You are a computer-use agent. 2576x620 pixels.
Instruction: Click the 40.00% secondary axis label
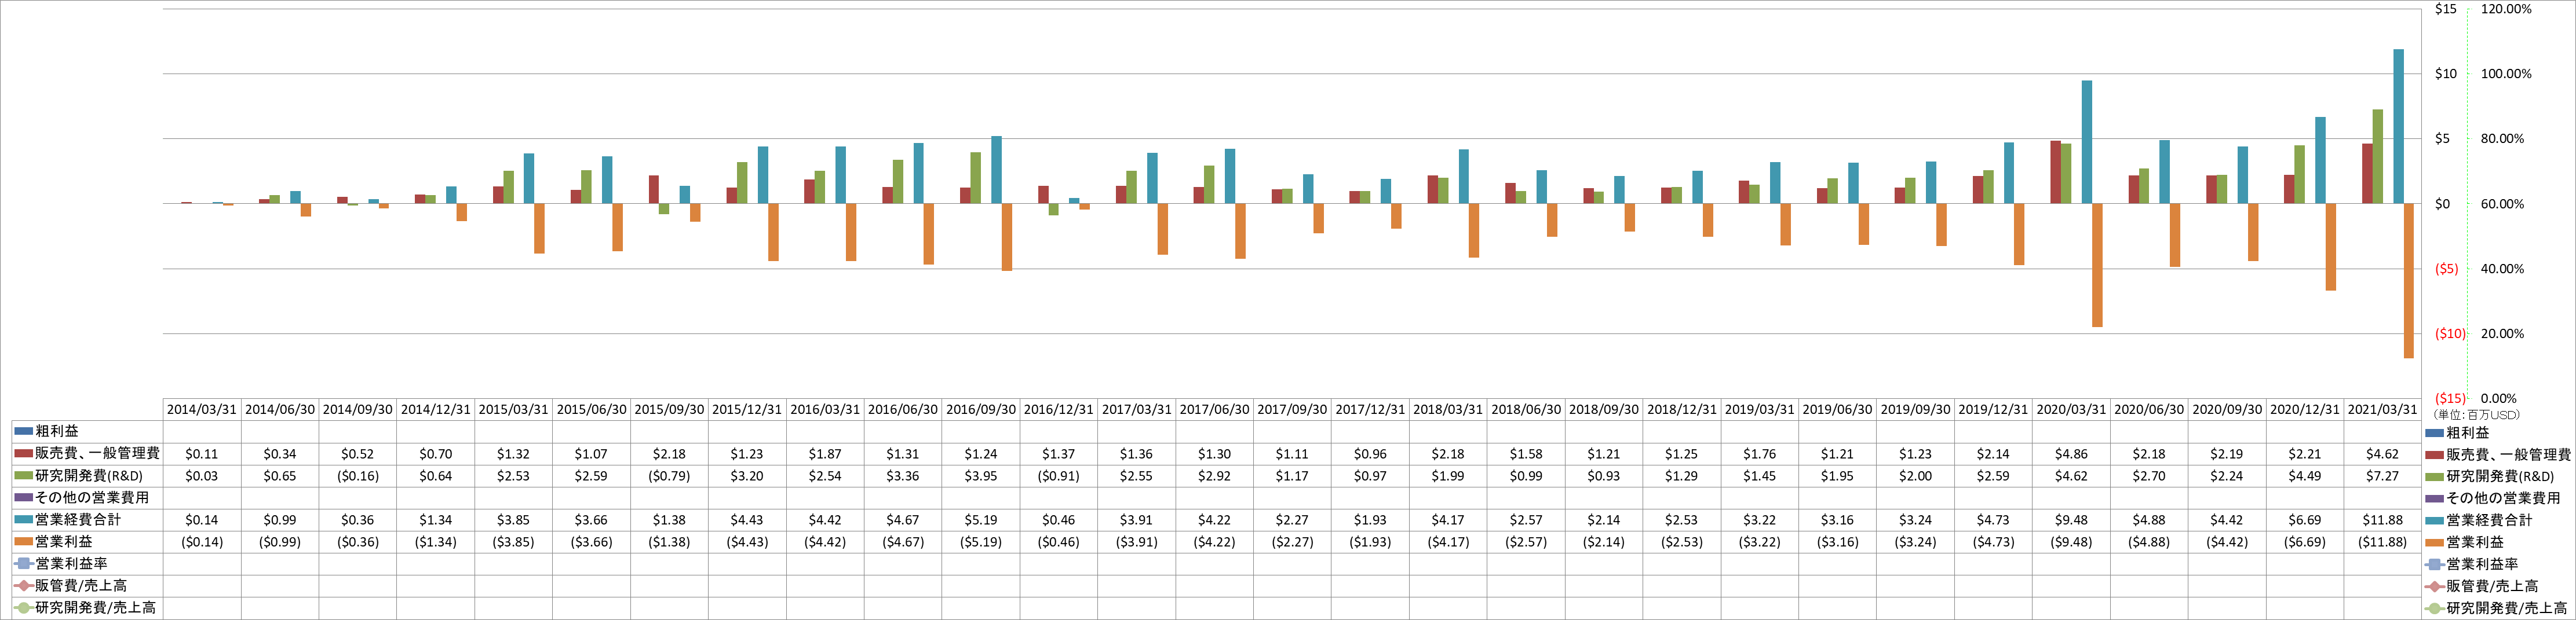click(x=2502, y=269)
